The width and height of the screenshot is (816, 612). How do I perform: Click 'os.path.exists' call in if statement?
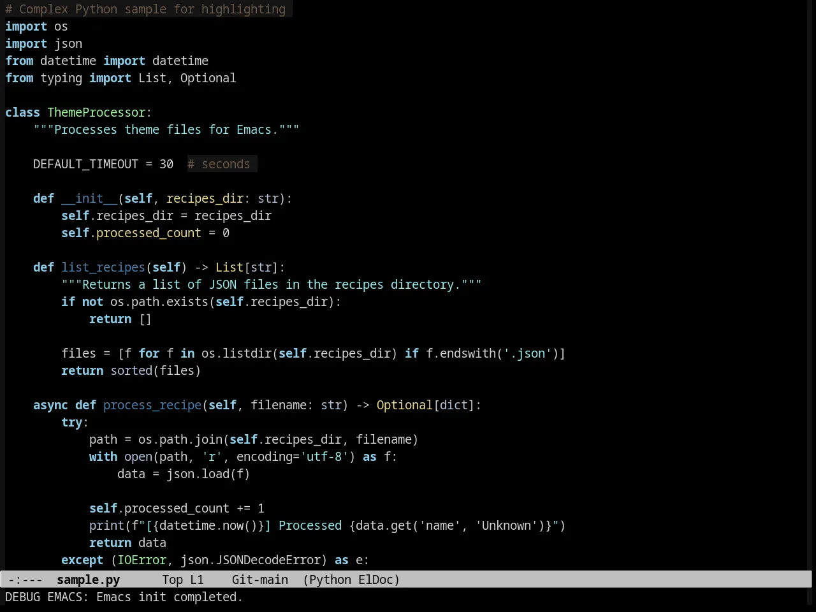tap(159, 302)
